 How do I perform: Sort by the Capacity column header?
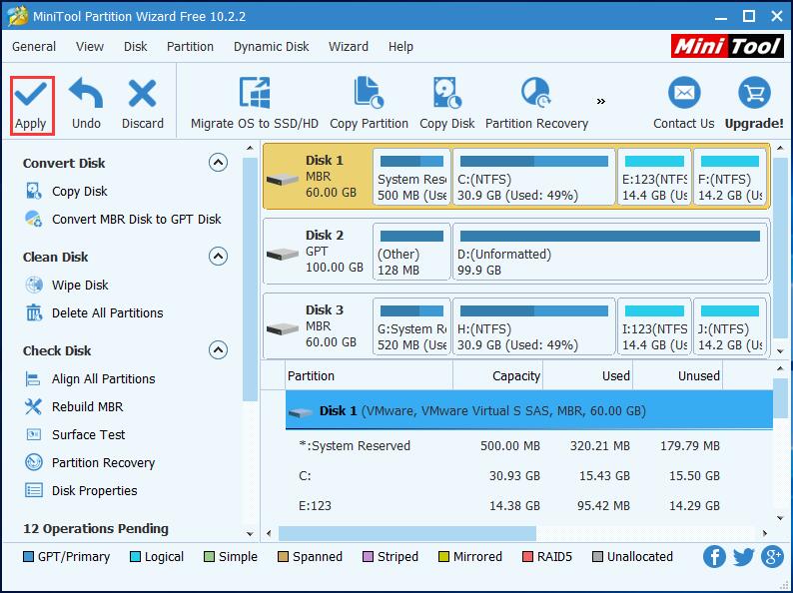tap(498, 375)
